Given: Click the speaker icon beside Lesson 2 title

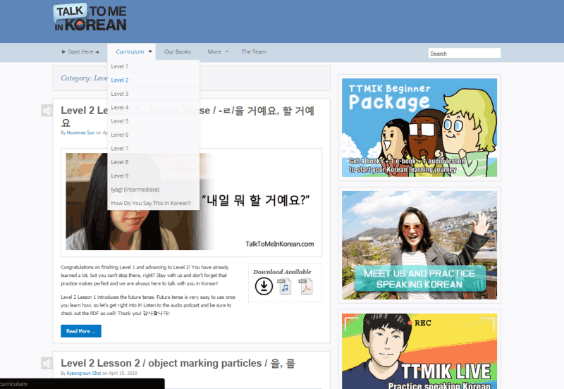Looking at the screenshot, I should click(x=47, y=363).
